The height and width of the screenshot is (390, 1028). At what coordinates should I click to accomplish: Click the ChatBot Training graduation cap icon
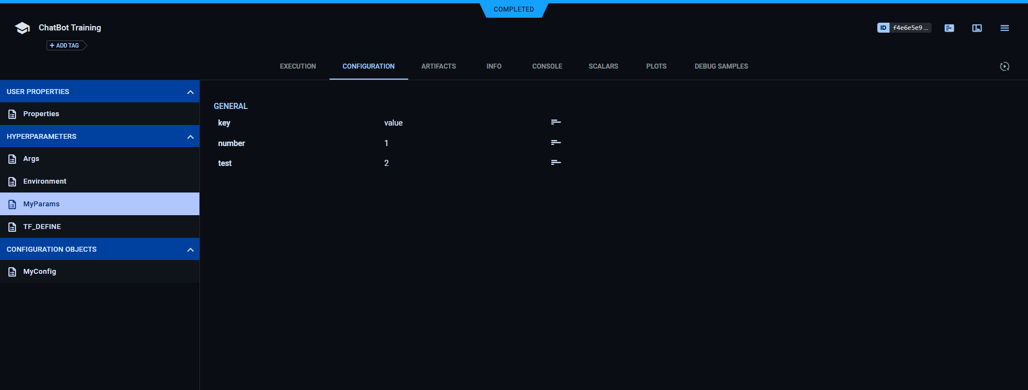click(x=22, y=28)
